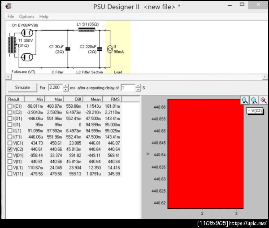Select the C2 220uF capacitor symbol
This screenshot has height=228, width=269.
point(100,49)
